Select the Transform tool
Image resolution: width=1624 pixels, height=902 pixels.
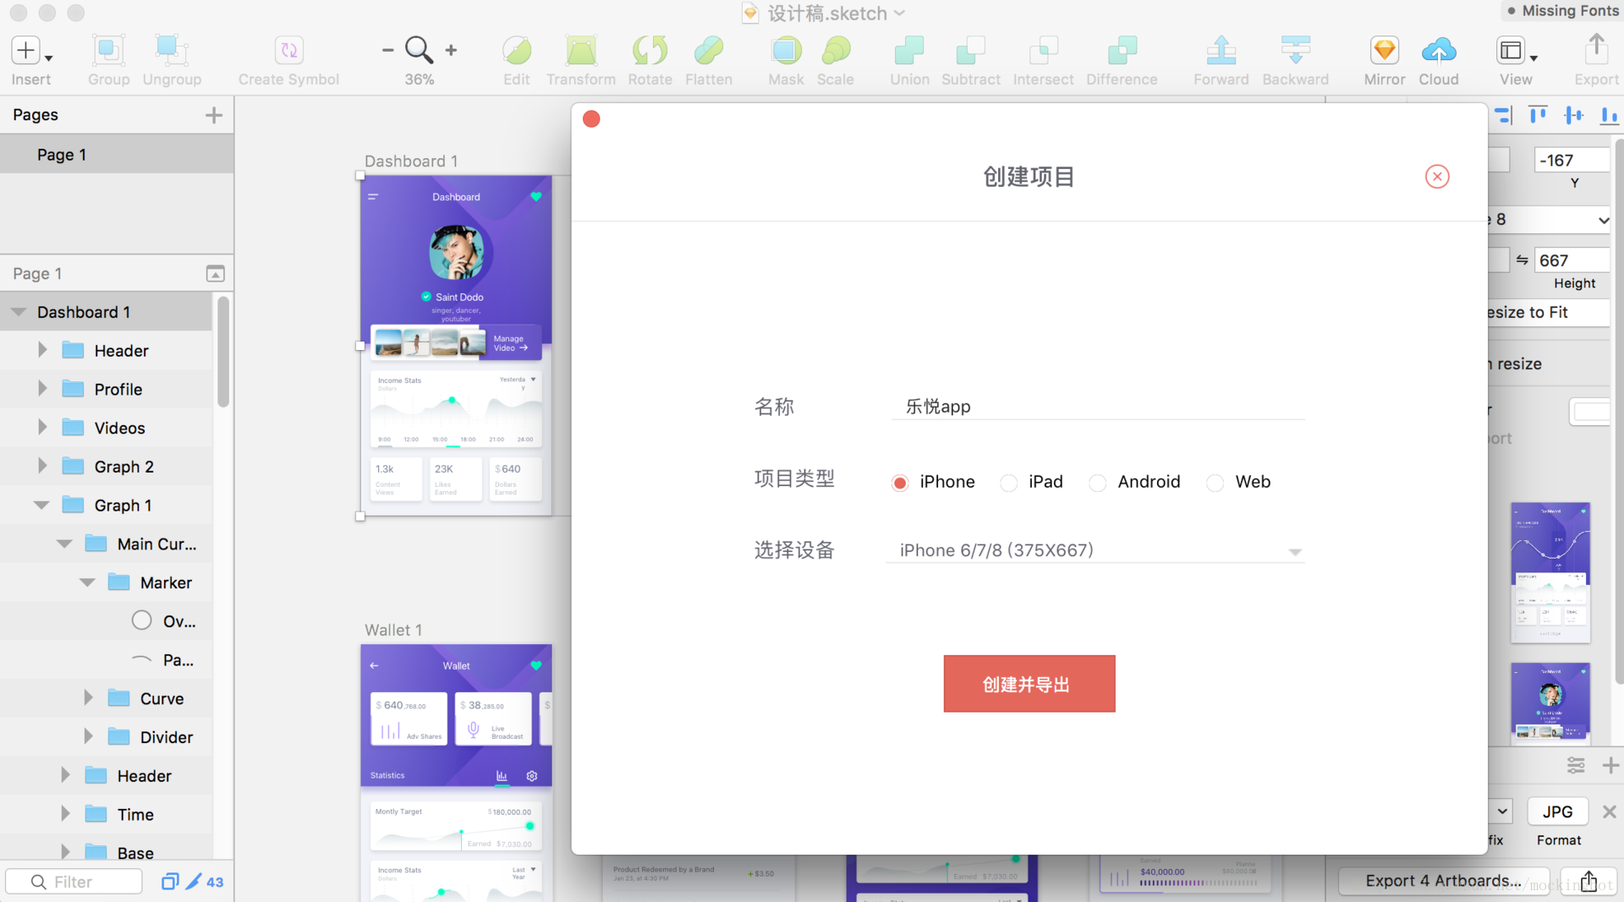[581, 51]
